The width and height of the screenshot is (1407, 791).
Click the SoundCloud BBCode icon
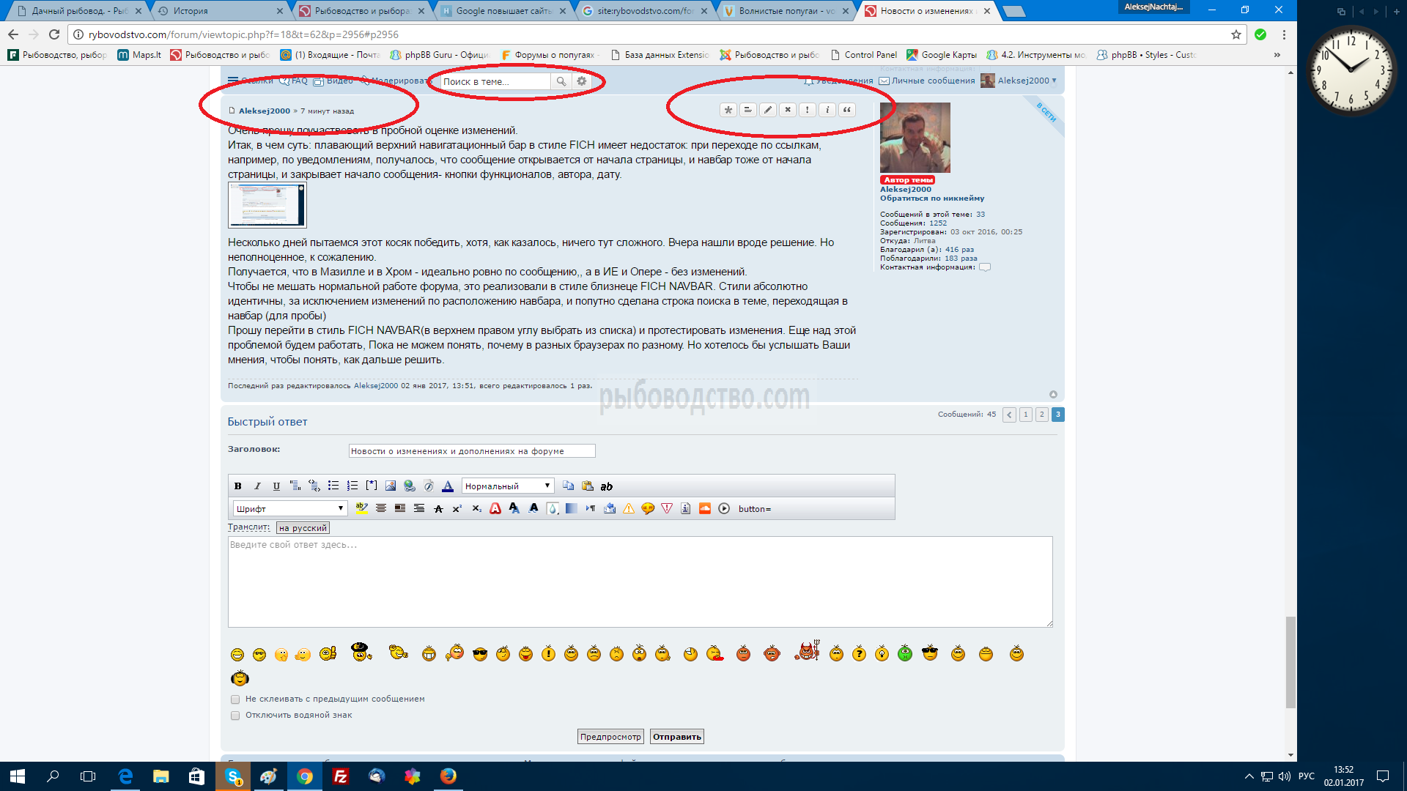[x=705, y=508]
